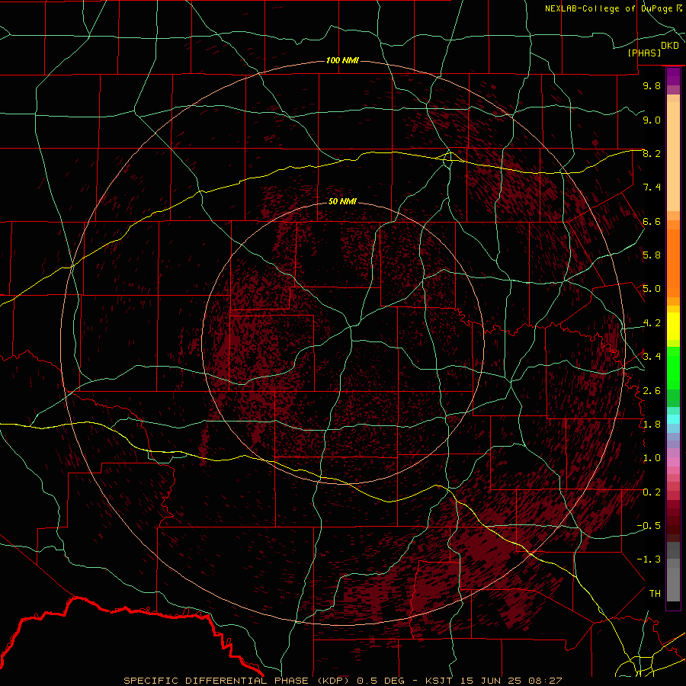Select the 9.0 scale value
The image size is (686, 686).
(x=652, y=120)
